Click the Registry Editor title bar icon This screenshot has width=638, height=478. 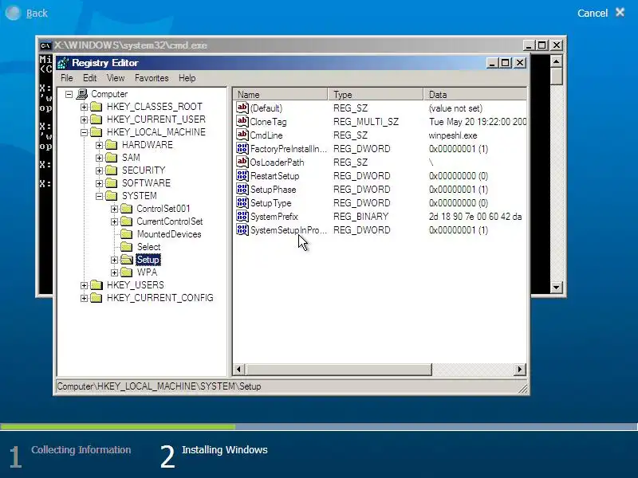pyautogui.click(x=63, y=63)
